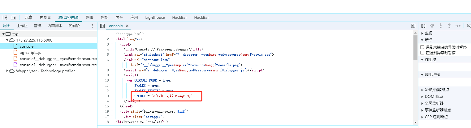Click the 'EVALEX = true,' code line
Screen dimensions: 471x128
pyautogui.click(x=147, y=86)
